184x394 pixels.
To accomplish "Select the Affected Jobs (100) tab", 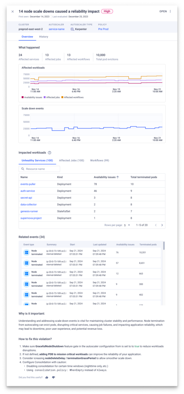I will point(71,160).
